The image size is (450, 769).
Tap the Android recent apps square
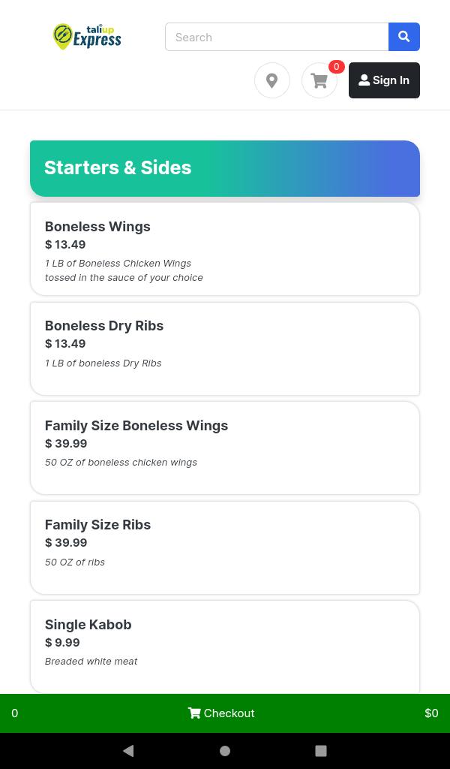(321, 751)
